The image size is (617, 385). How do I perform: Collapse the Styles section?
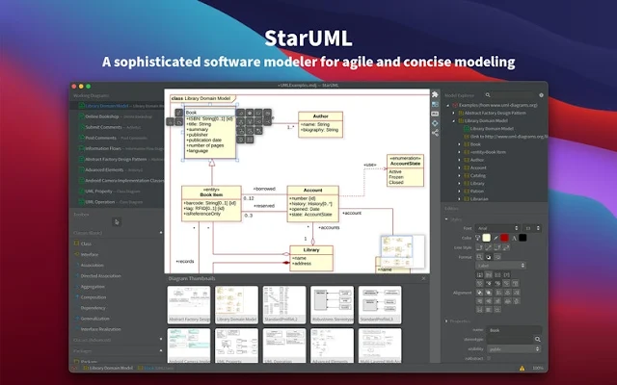(446, 218)
